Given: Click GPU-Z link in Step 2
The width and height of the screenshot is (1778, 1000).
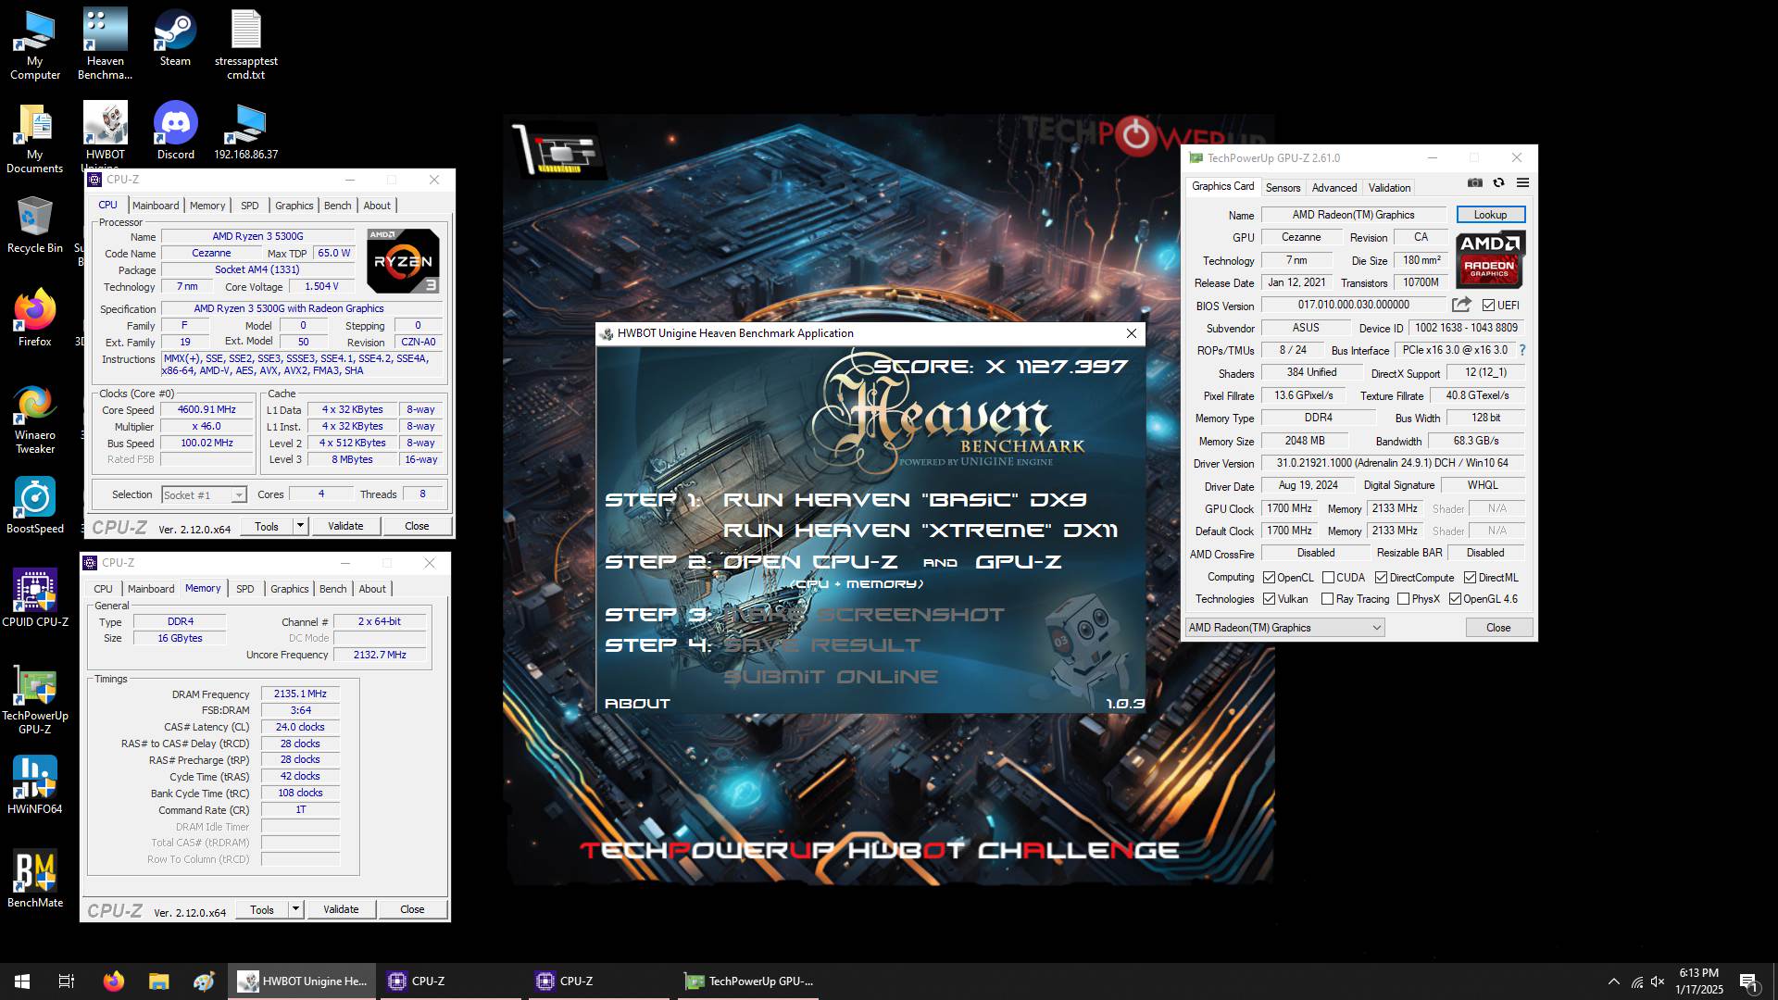Looking at the screenshot, I should (x=1018, y=562).
